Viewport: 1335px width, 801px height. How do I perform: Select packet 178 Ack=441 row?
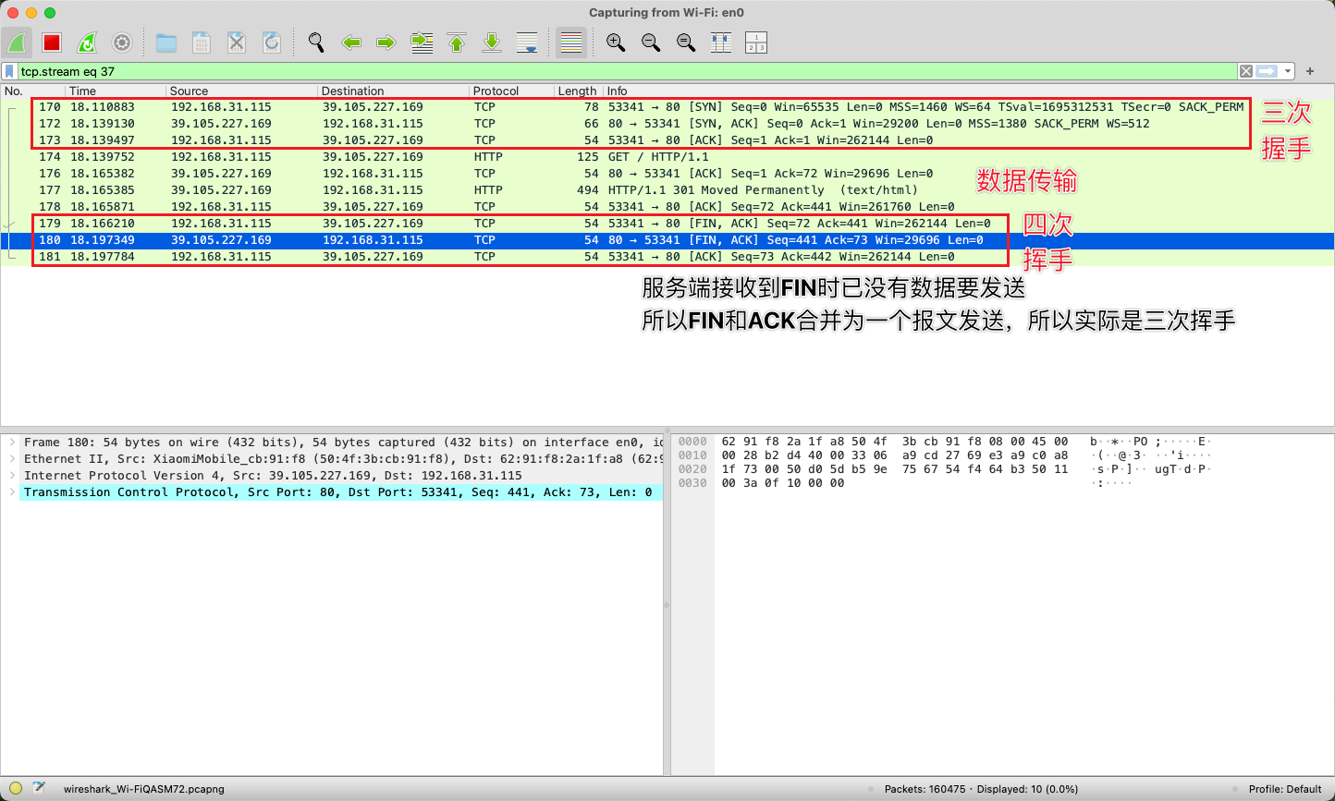coord(667,207)
